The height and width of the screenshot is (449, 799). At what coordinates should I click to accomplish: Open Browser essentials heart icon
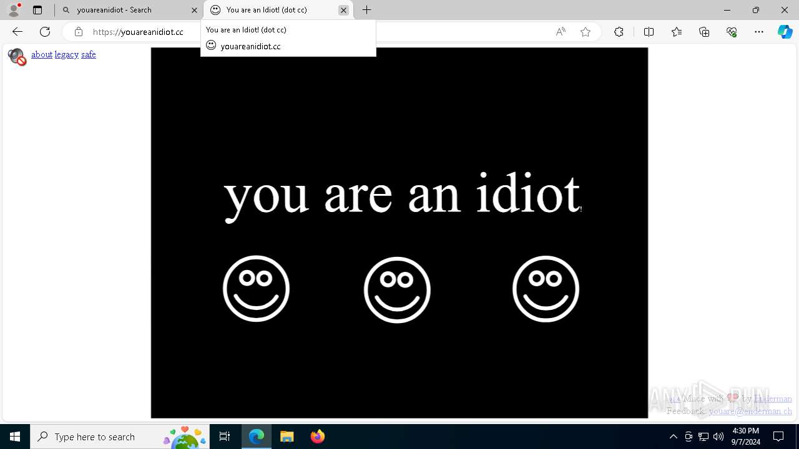(x=732, y=32)
